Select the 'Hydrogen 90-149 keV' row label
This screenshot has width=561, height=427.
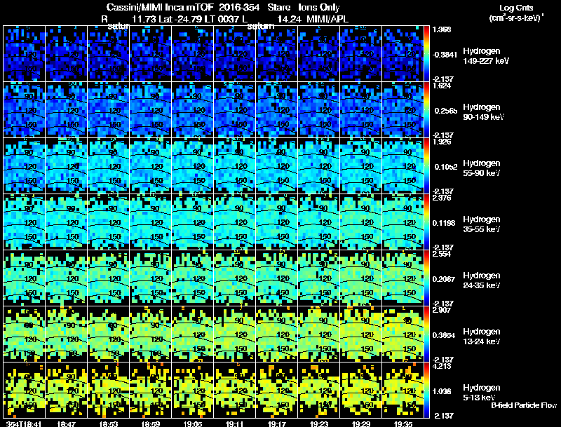483,112
